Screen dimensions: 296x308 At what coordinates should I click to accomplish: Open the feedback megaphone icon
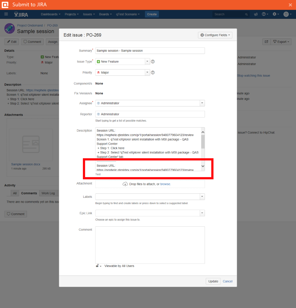[x=256, y=14]
